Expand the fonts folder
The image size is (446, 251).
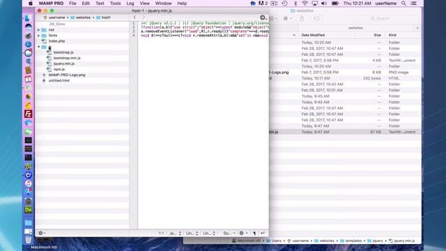click(39, 36)
